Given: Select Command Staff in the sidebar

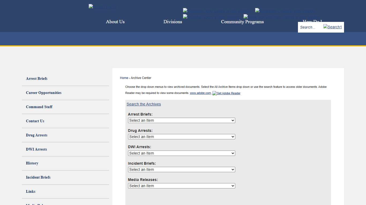Looking at the screenshot, I should [x=39, y=107].
